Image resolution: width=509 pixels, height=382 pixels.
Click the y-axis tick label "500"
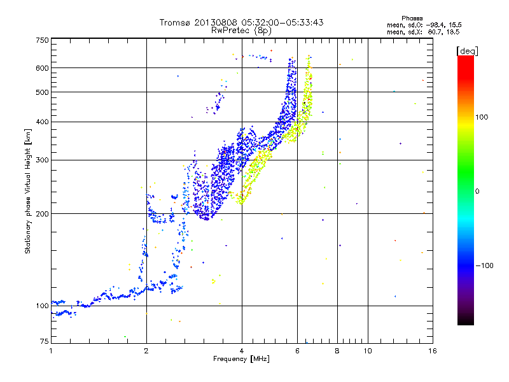click(x=42, y=92)
